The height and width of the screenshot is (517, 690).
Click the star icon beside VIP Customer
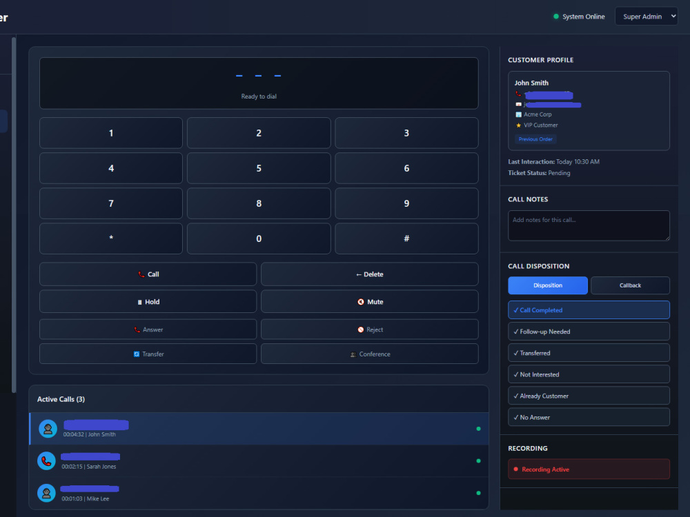click(x=518, y=125)
